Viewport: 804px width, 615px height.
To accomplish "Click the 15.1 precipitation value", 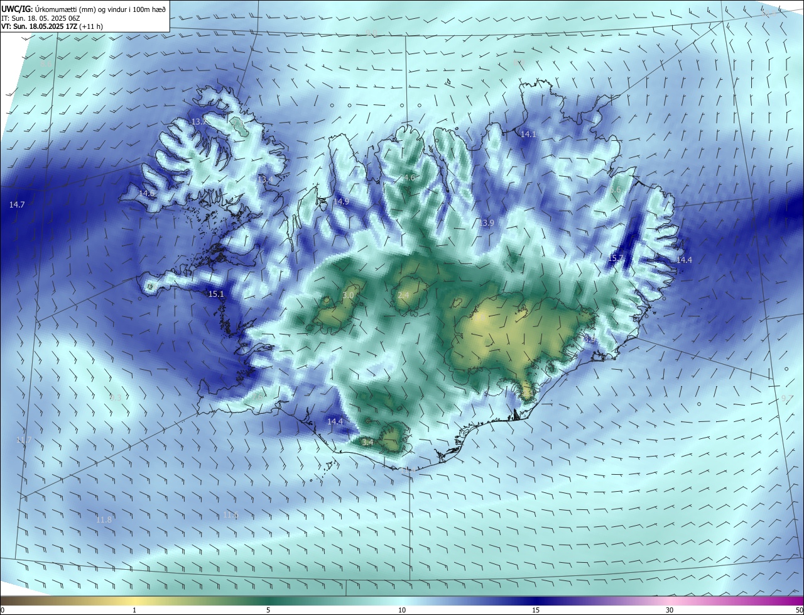I will coord(216,294).
